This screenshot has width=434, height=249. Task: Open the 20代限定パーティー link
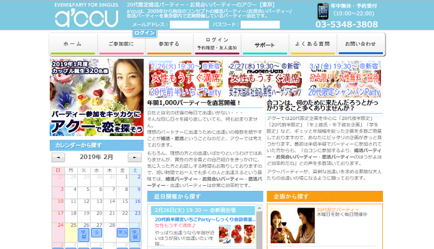(338, 209)
